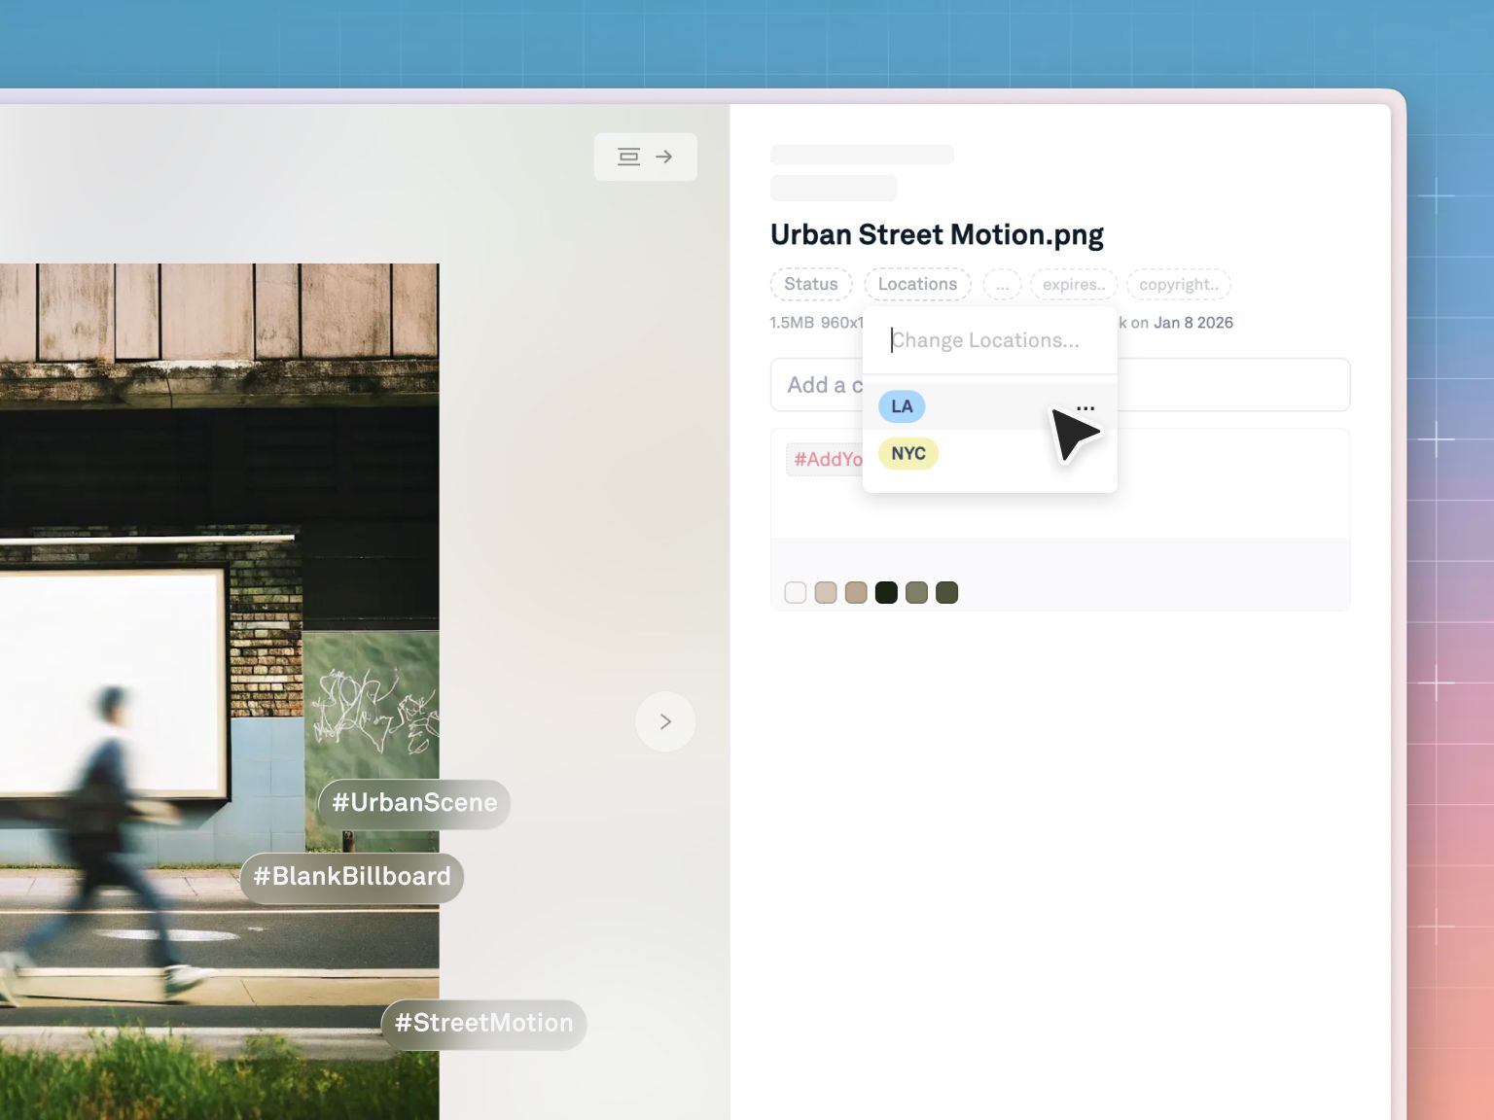Choose NYC from locations list
The height and width of the screenshot is (1120, 1494).
tap(908, 453)
